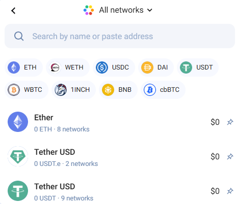Click the magnifying glass search icon

[x=19, y=36]
